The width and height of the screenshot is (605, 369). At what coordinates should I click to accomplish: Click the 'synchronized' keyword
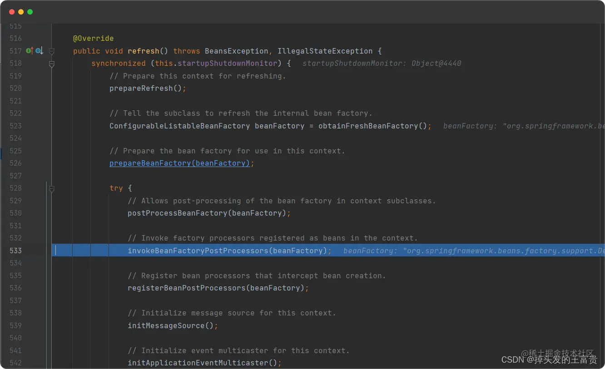(119, 64)
